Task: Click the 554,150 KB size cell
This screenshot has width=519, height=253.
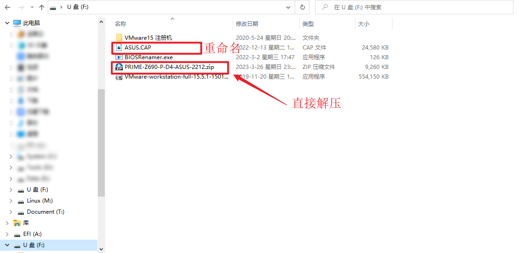Action: [x=373, y=77]
